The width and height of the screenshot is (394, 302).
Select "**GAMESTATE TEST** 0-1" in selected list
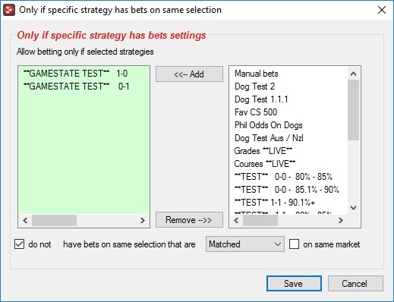coord(76,87)
